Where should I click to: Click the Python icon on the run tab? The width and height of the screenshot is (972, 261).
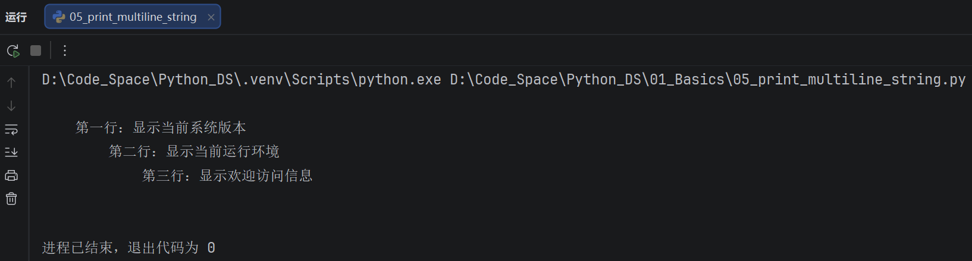59,17
